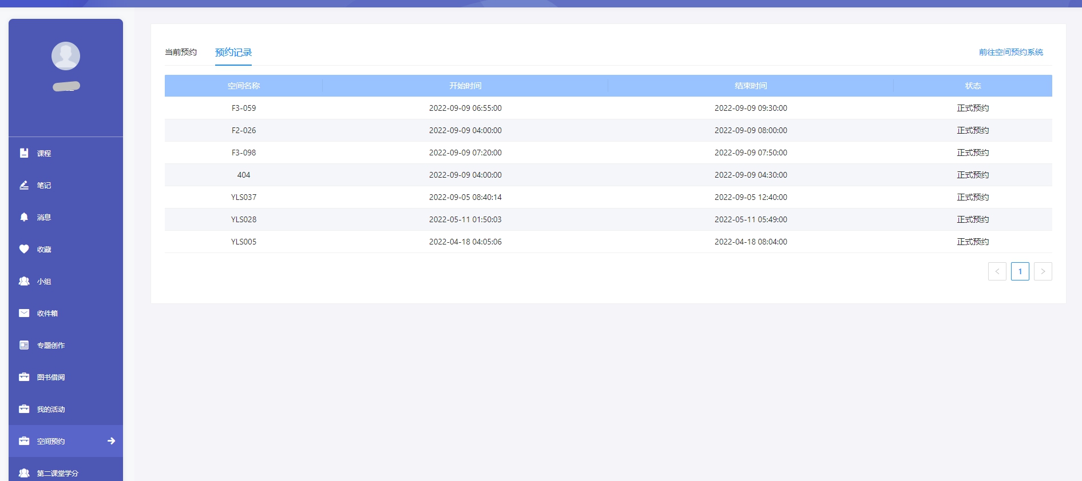Open 图书借阅 in the sidebar
1082x481 pixels.
[x=51, y=377]
